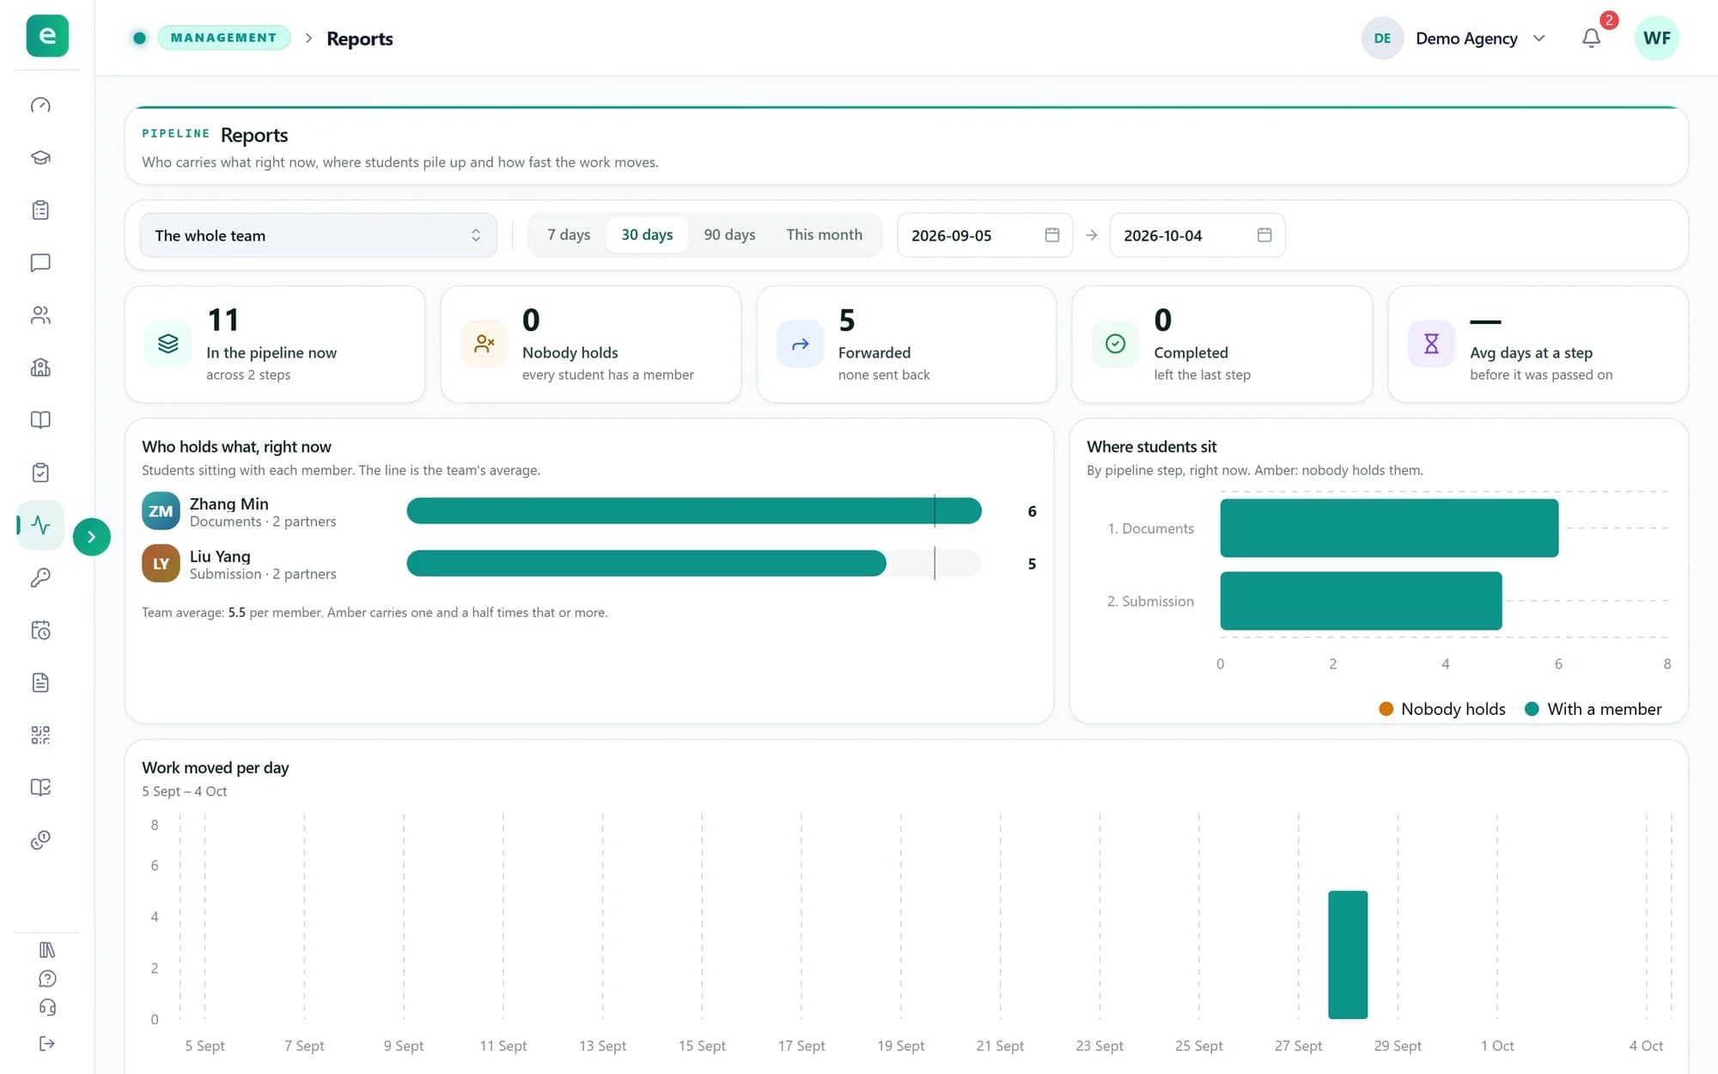The width and height of the screenshot is (1718, 1074).
Task: Click the Where students sit heading
Action: (x=1151, y=447)
